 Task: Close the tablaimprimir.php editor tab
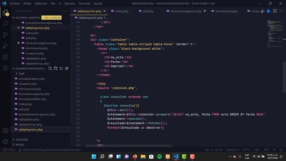click(105, 11)
